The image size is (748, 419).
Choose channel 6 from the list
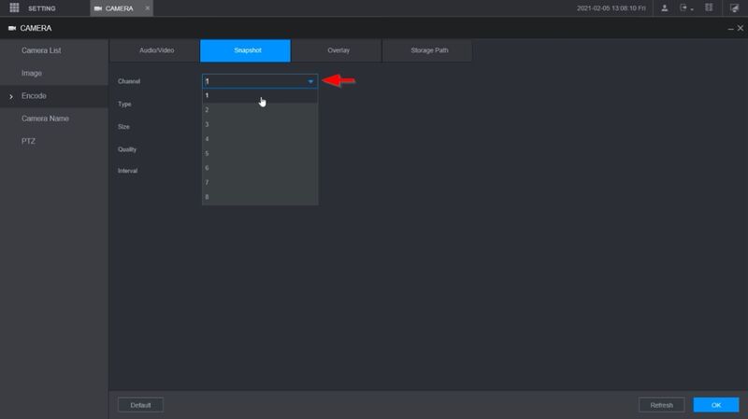(260, 168)
